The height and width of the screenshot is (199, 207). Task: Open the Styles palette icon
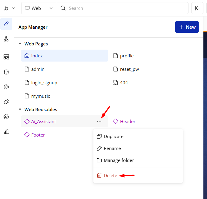click(x=6, y=87)
